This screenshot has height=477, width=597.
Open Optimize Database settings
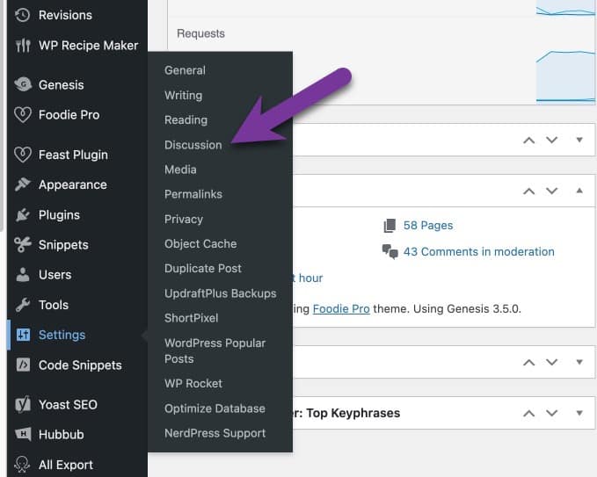(x=215, y=408)
